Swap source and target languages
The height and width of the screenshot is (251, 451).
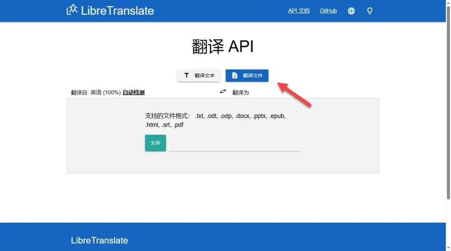223,92
